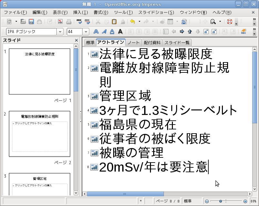Run the spelling check

point(79,22)
